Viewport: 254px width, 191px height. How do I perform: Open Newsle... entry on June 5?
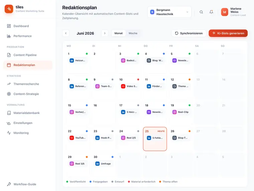coord(180,60)
